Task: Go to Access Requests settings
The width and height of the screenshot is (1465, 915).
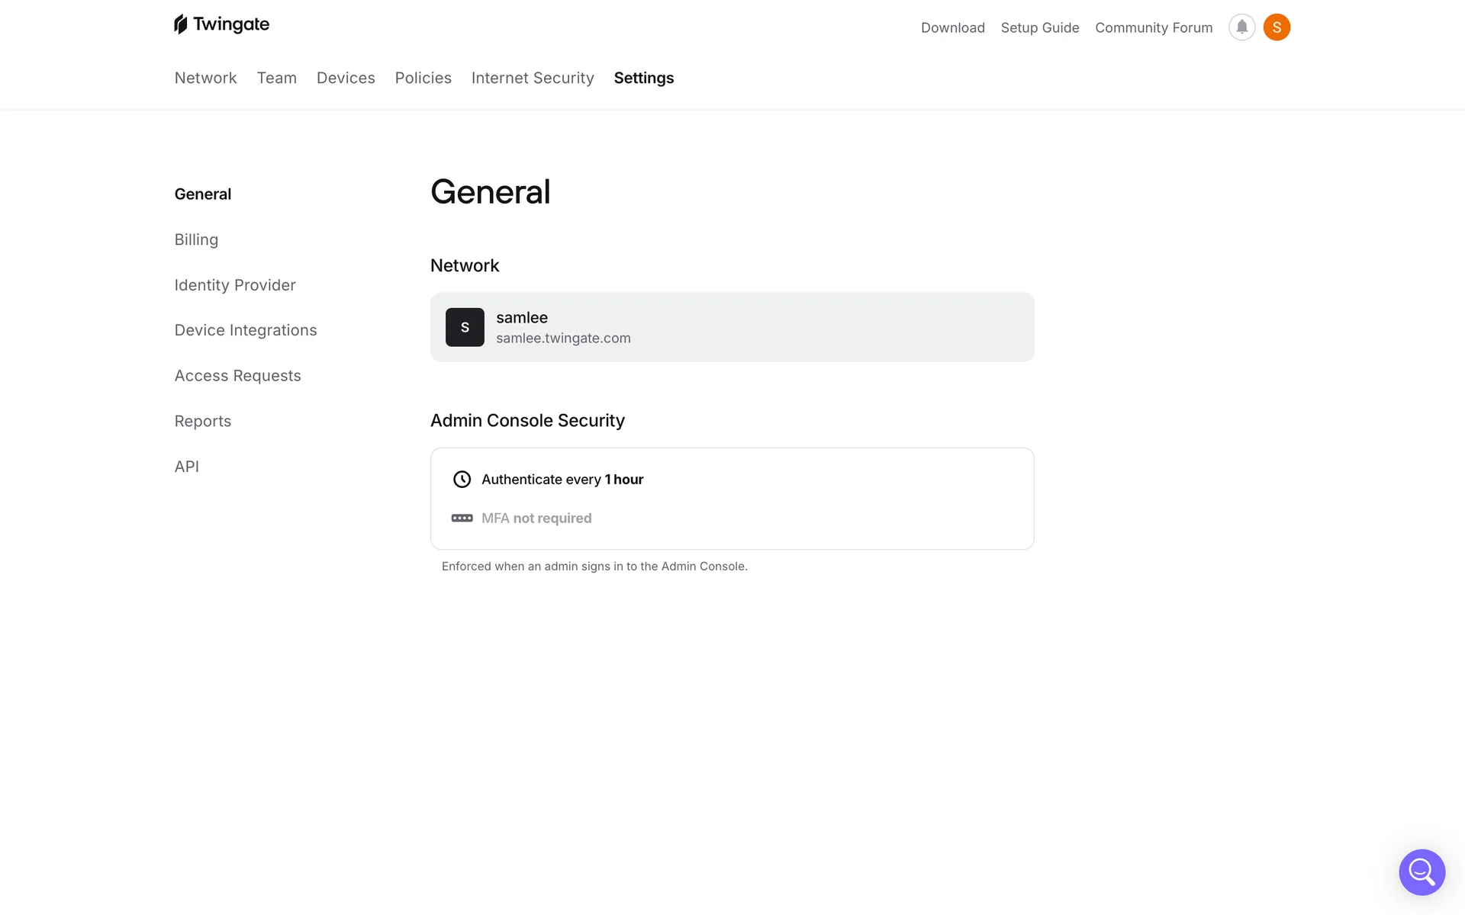Action: 237,376
